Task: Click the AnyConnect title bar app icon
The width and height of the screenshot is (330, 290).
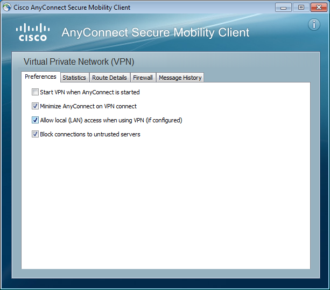Action: [x=7, y=8]
